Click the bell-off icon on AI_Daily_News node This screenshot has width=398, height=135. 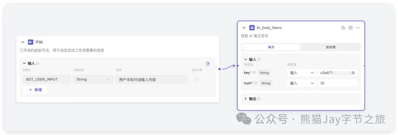click(343, 28)
